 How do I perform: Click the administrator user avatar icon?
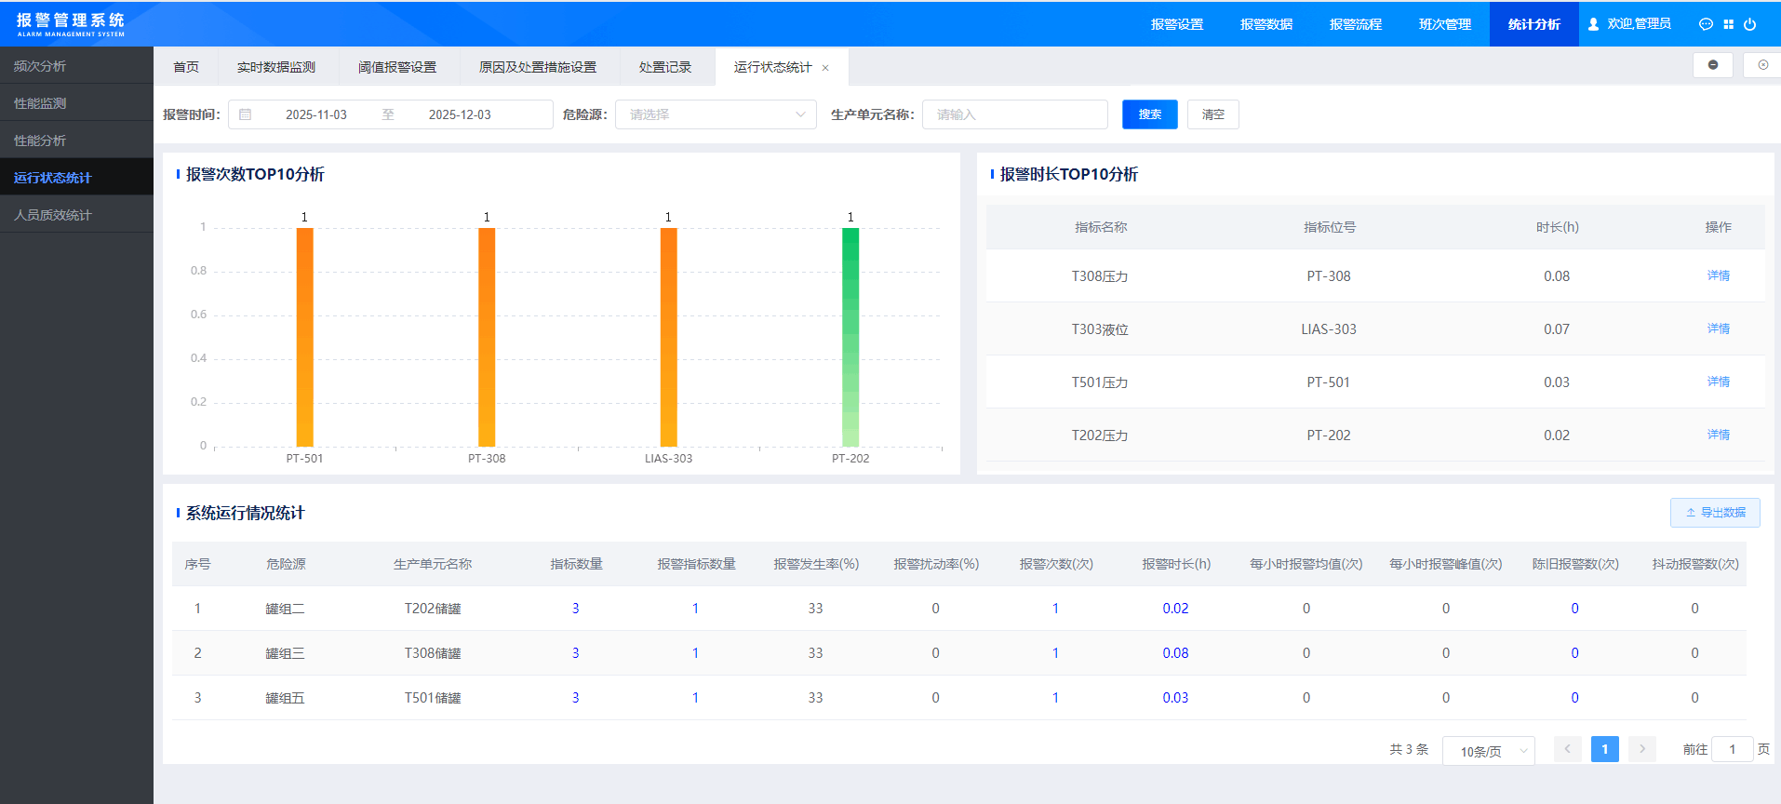click(x=1594, y=24)
